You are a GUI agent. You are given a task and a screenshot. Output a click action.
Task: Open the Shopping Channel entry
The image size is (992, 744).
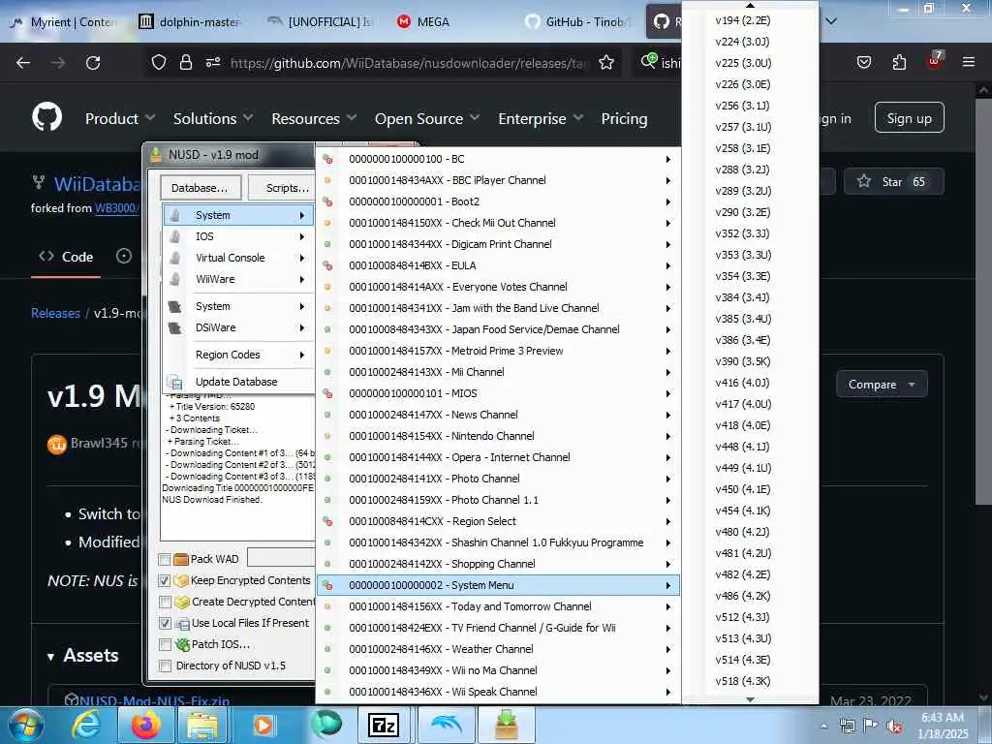click(x=498, y=564)
